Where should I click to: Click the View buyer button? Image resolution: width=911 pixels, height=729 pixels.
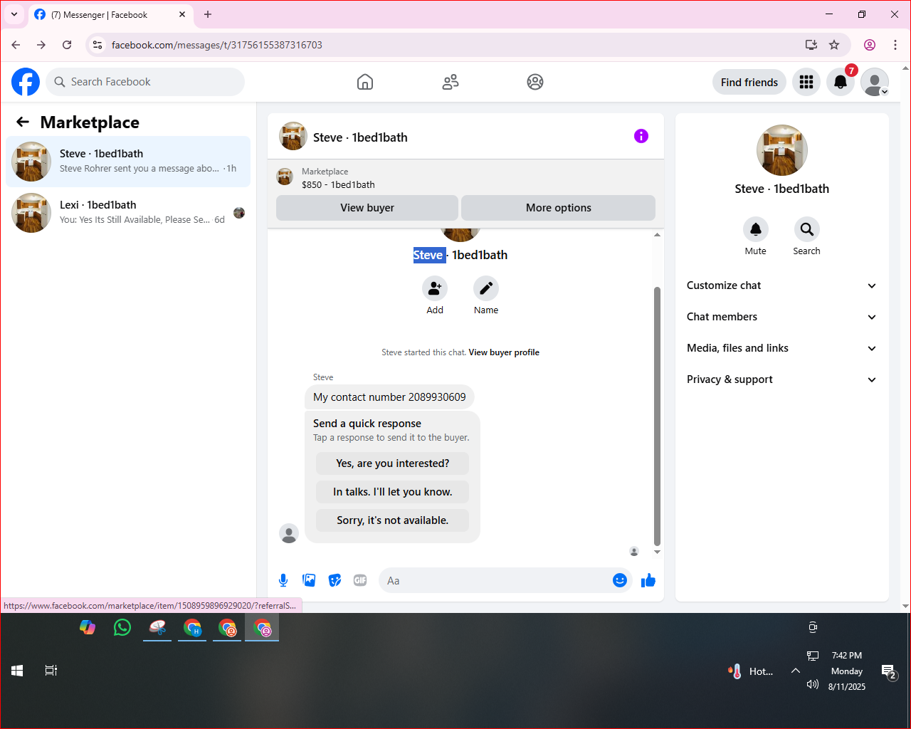click(367, 208)
